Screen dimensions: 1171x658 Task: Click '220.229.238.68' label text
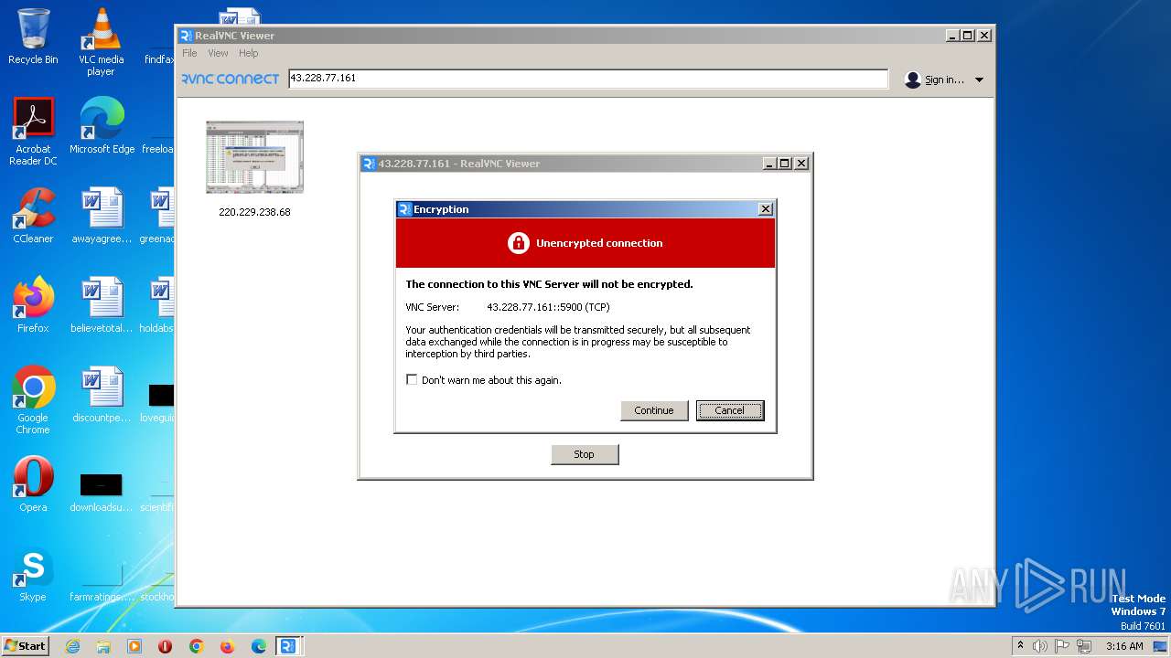[254, 212]
